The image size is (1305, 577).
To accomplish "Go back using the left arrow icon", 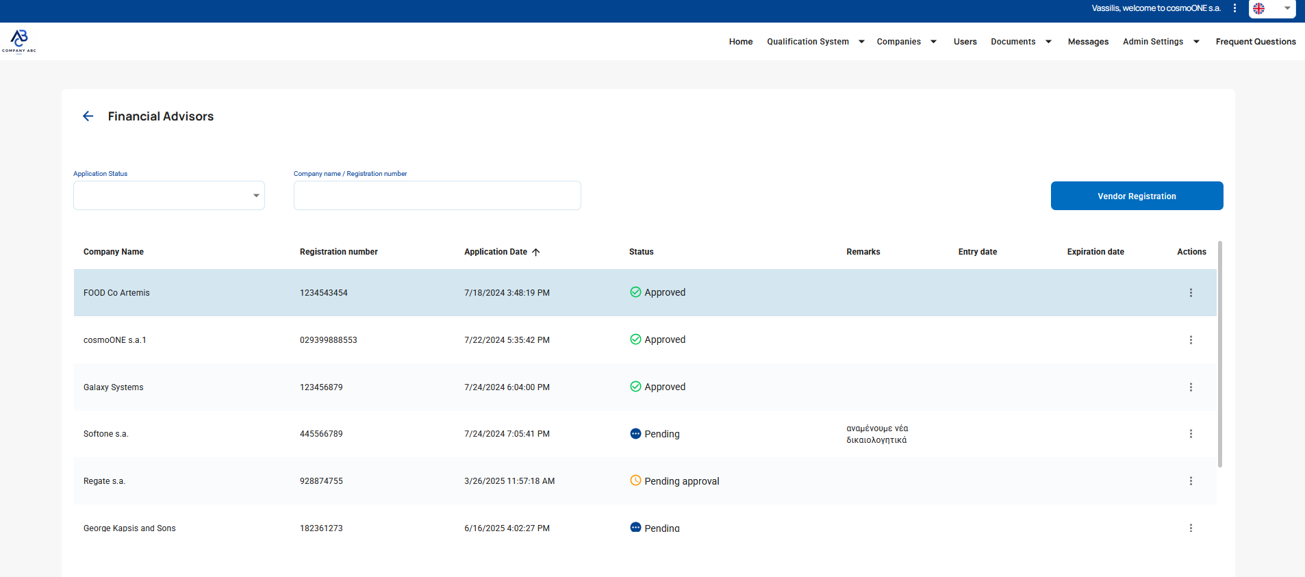I will [88, 116].
